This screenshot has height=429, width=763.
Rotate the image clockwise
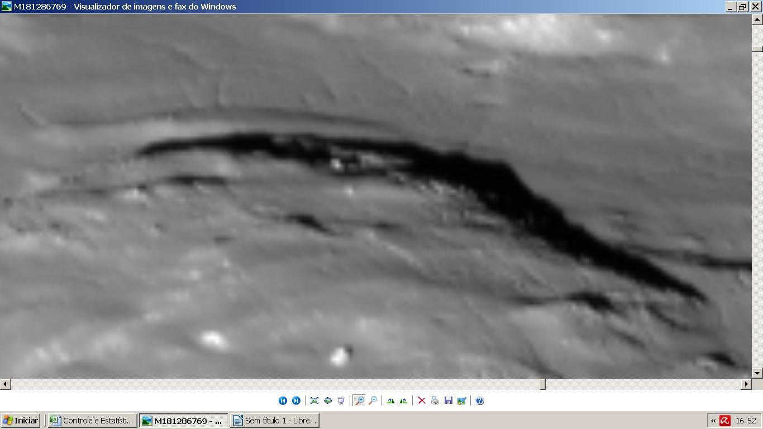pos(390,401)
